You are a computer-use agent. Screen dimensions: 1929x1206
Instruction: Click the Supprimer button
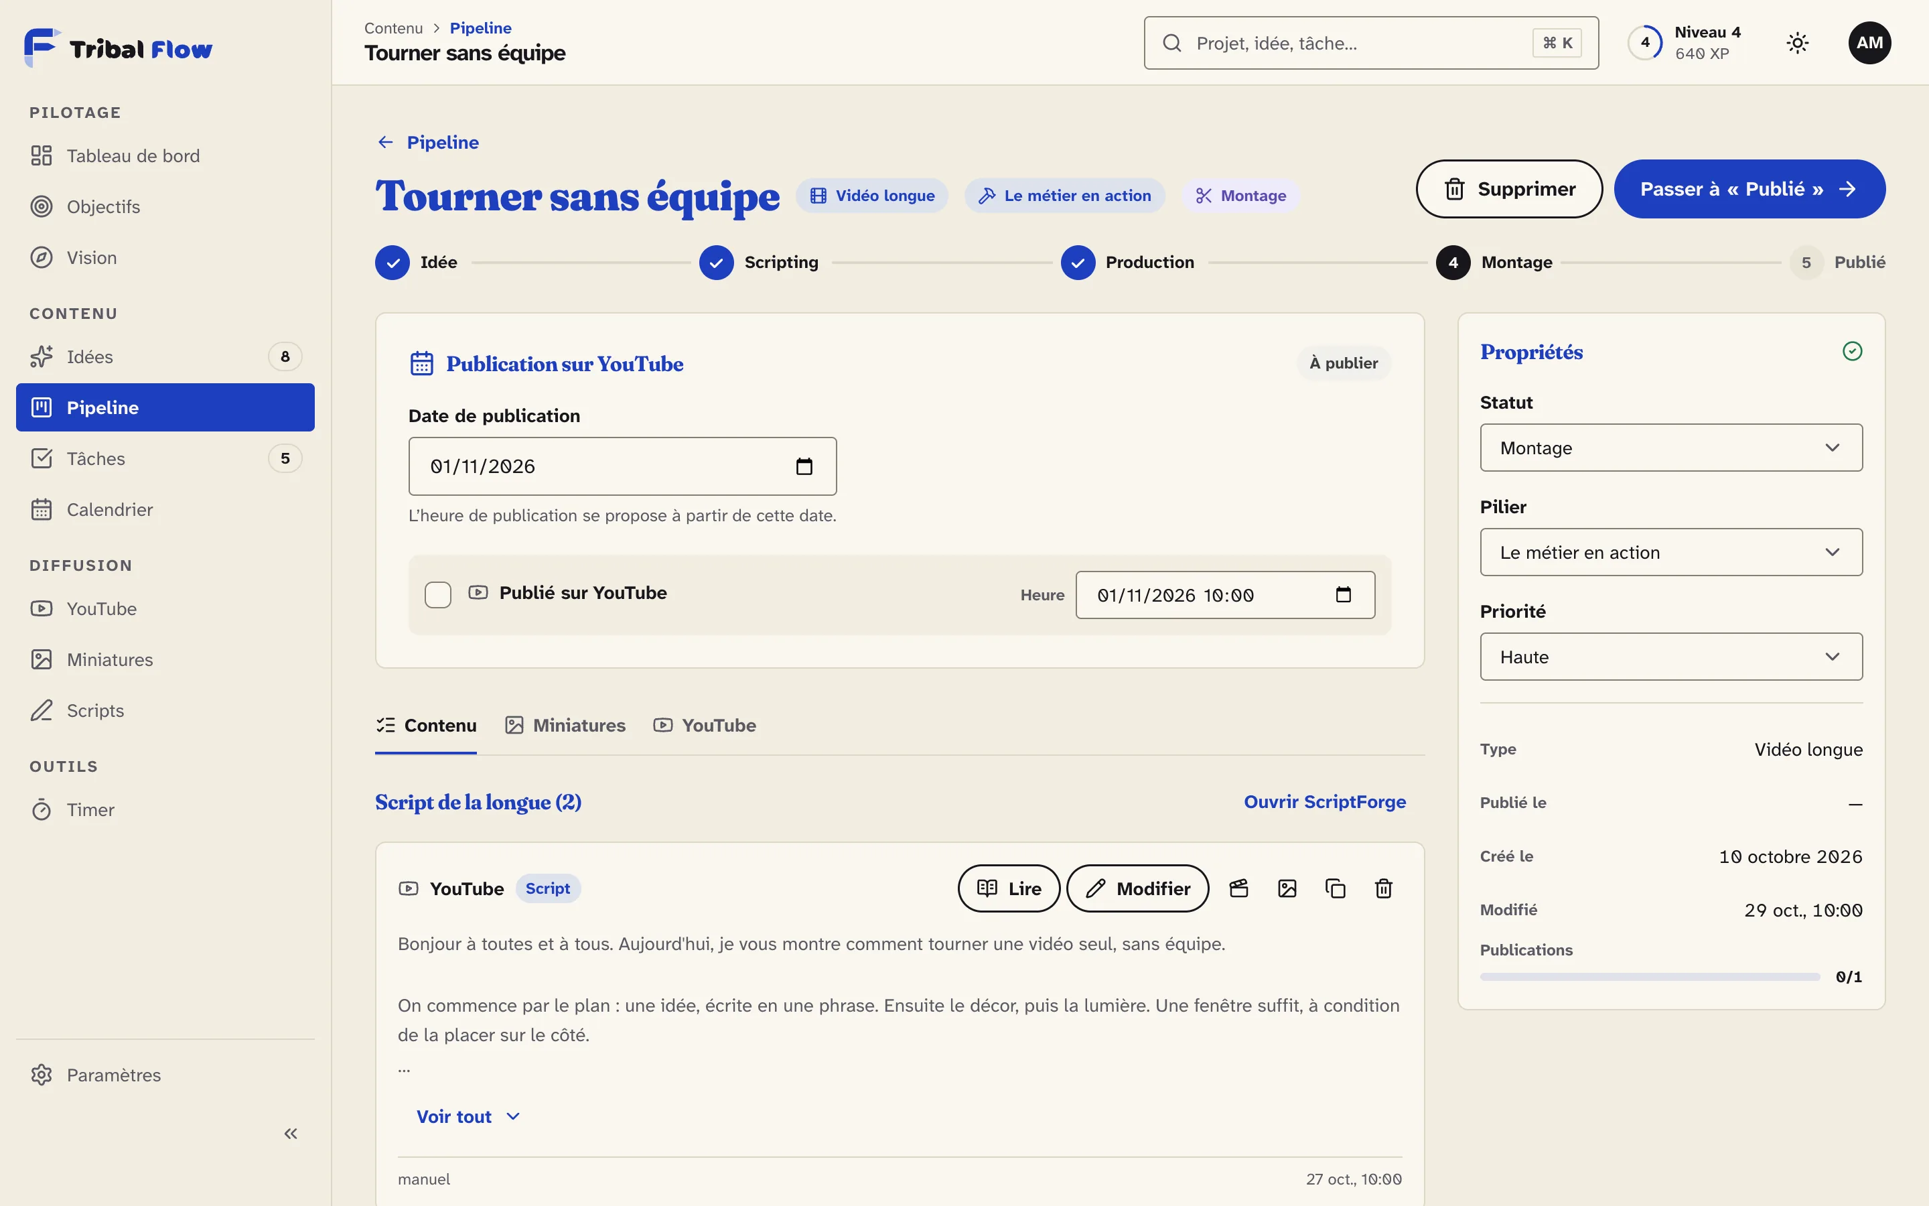1509,189
